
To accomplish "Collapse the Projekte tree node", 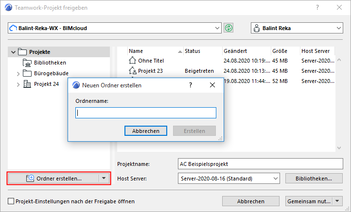I will click(x=13, y=52).
